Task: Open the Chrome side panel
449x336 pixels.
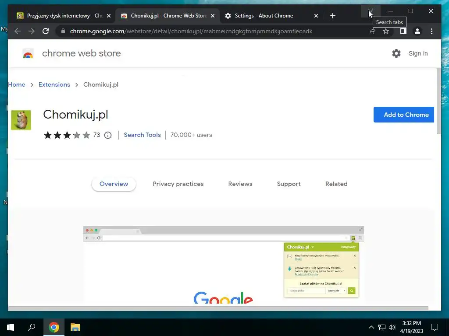Action: pos(403,31)
